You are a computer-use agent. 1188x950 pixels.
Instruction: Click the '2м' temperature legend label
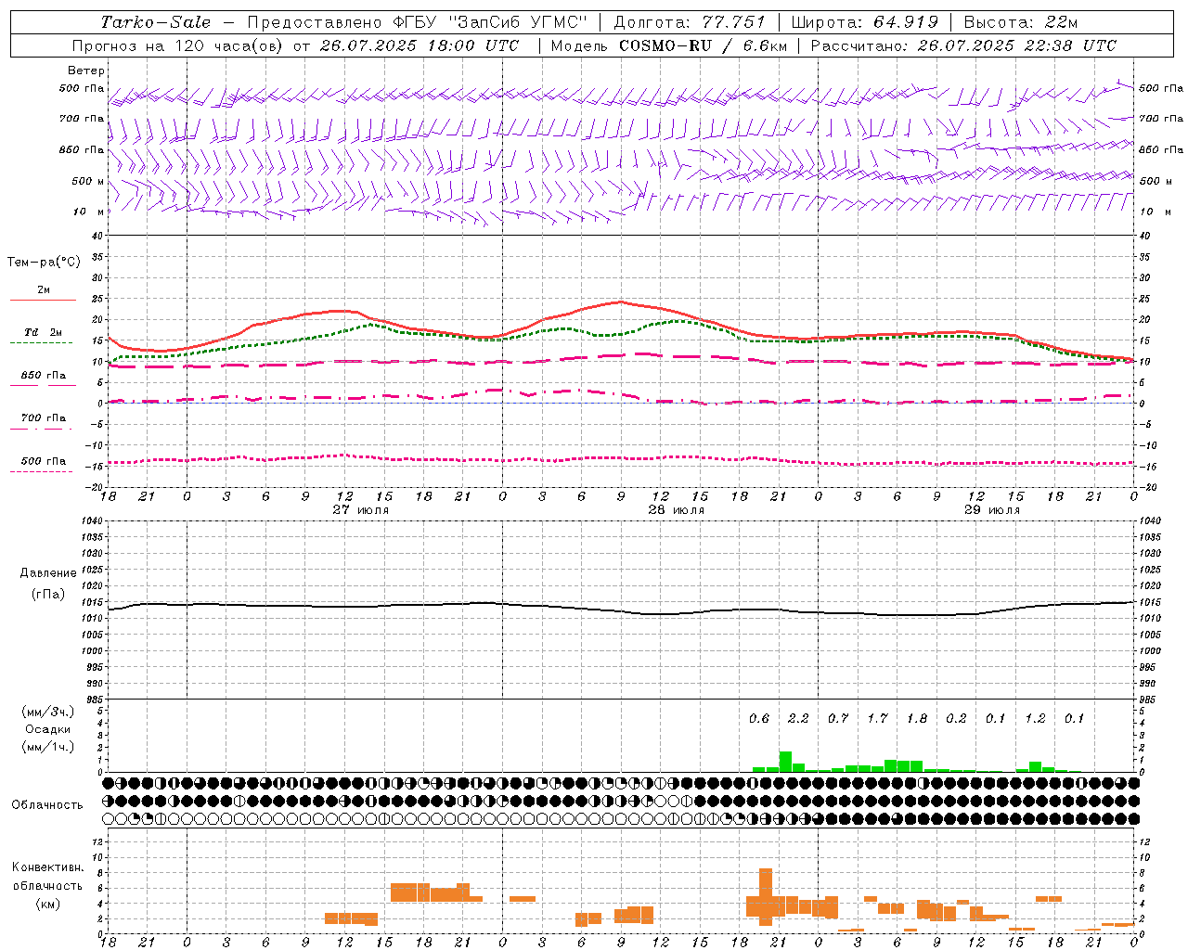tap(44, 289)
